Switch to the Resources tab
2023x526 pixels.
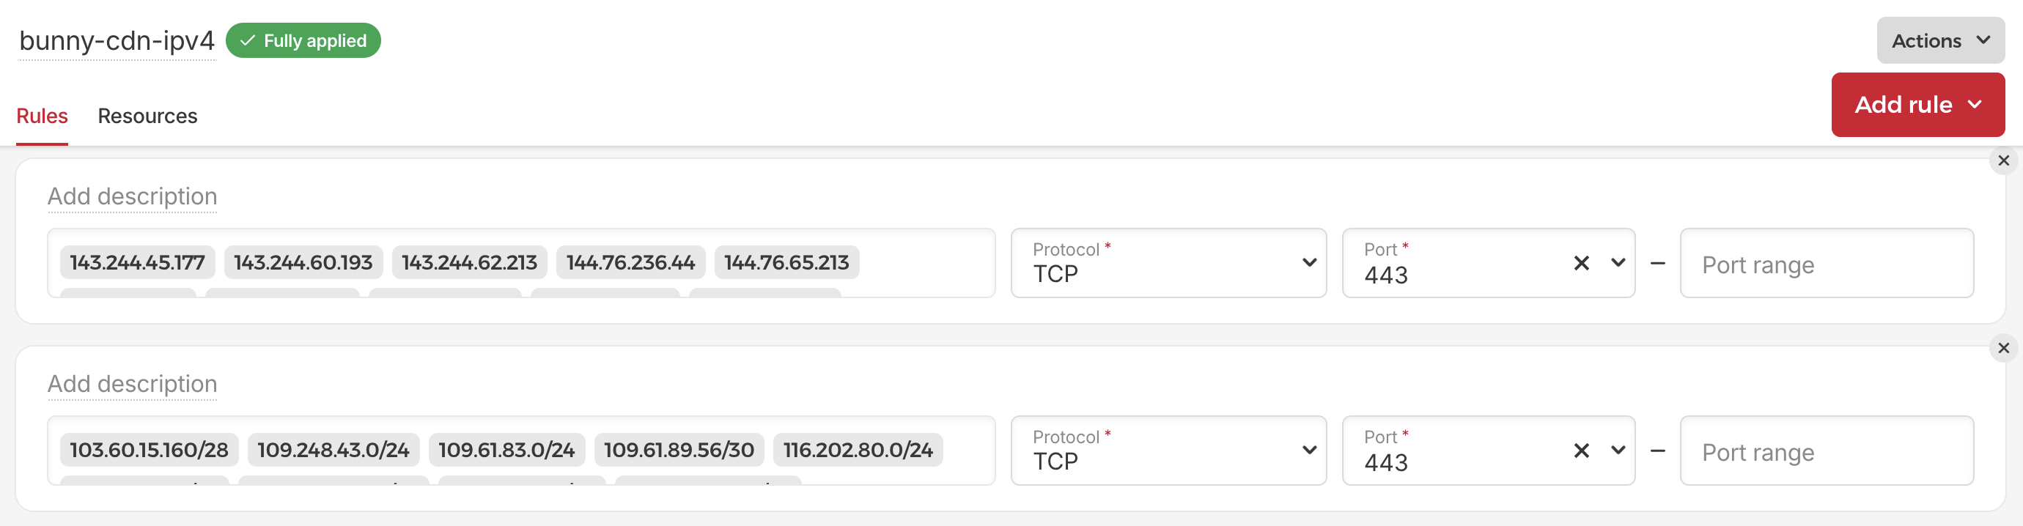(147, 116)
